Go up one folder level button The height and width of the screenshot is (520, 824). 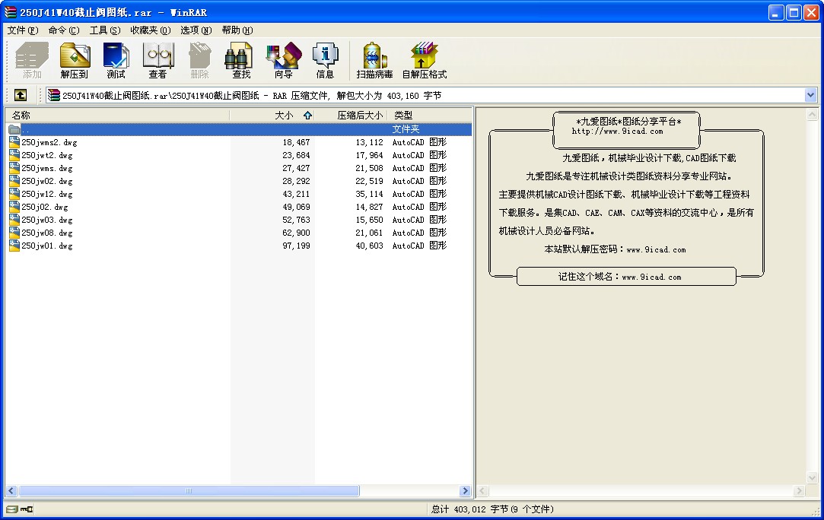tap(21, 95)
